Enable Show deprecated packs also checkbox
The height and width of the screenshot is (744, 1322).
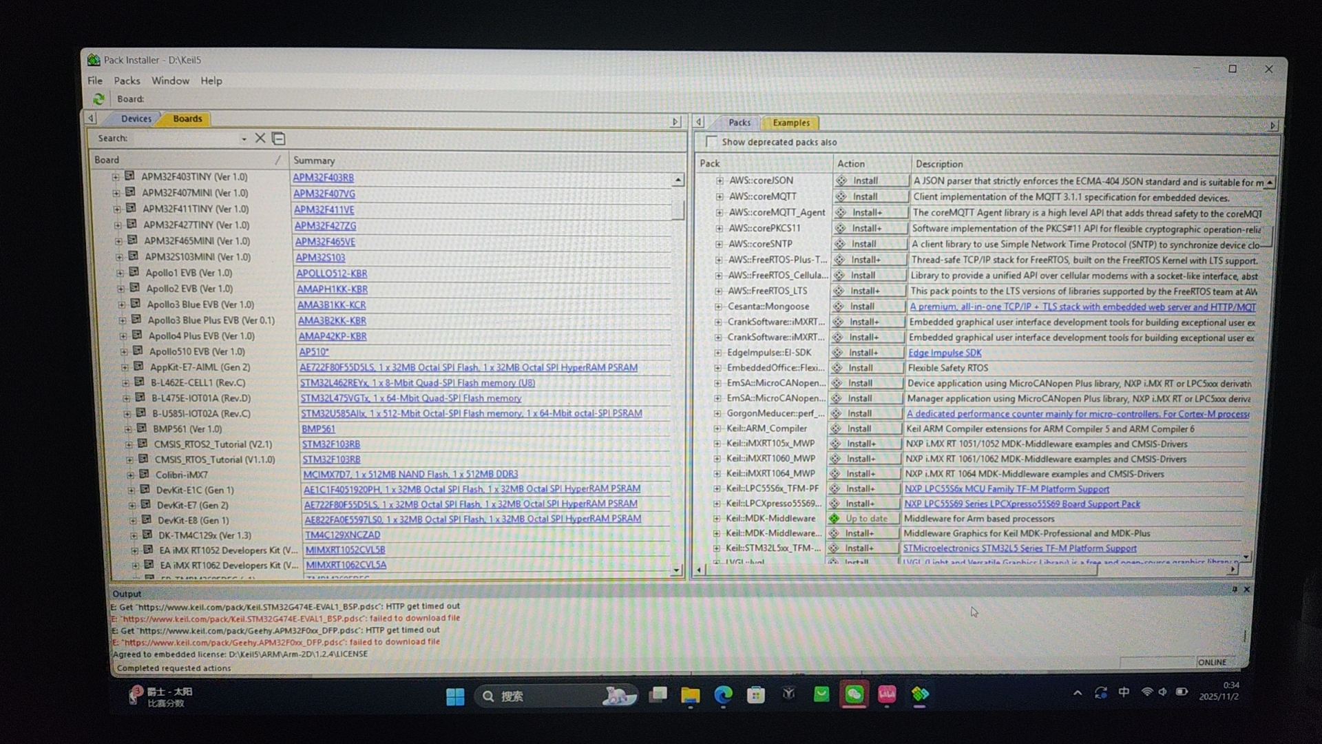pos(711,142)
